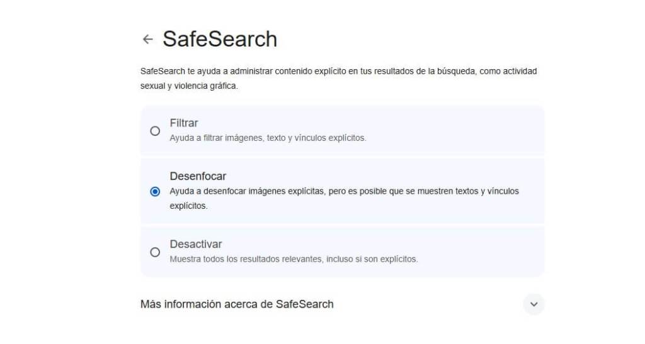Click 'Muestra todos los resultados relevantes' description
The width and height of the screenshot is (645, 344).
pos(294,258)
